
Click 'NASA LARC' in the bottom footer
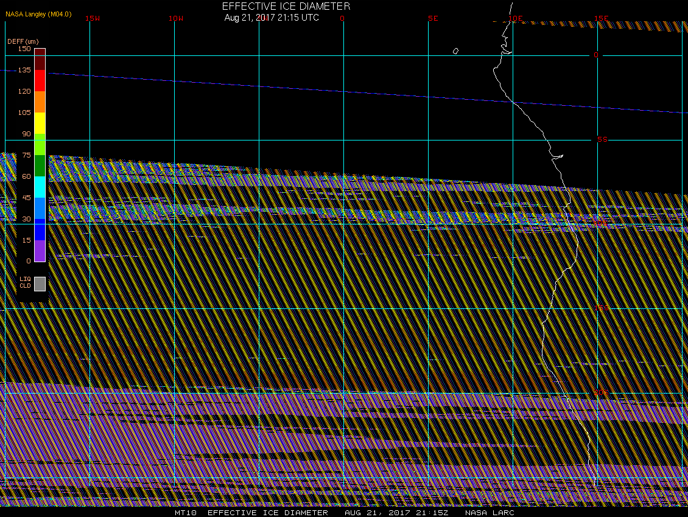pos(490,513)
